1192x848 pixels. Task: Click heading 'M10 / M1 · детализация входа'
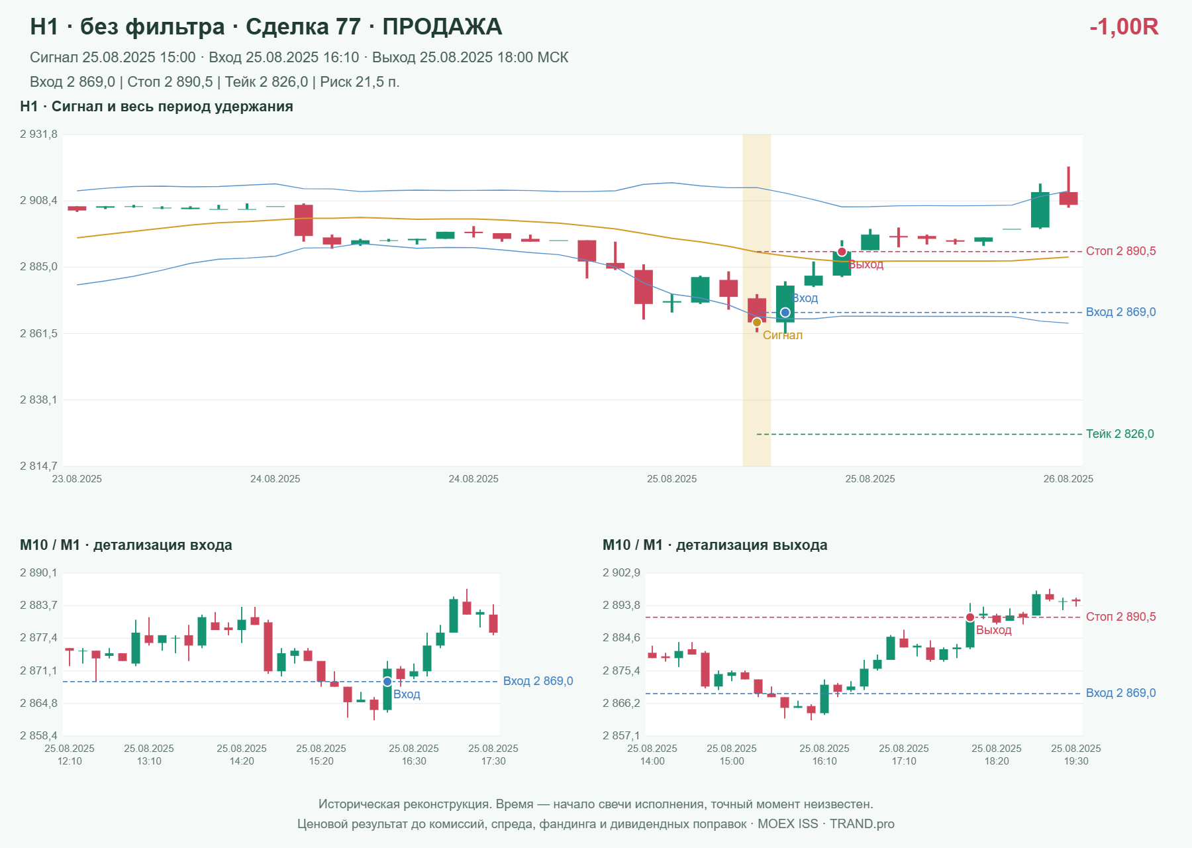point(126,545)
